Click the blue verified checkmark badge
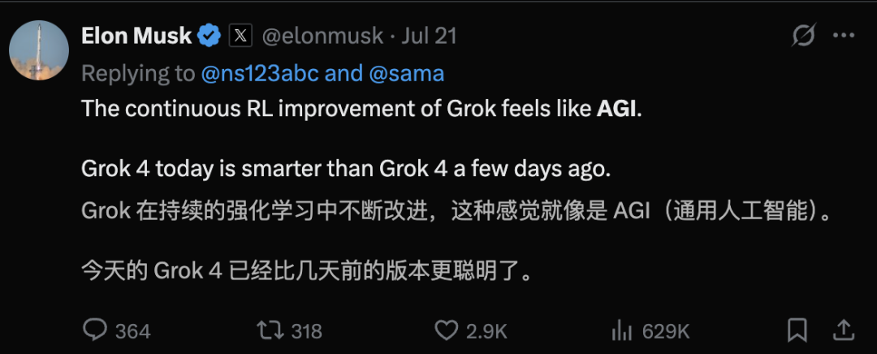The height and width of the screenshot is (354, 877). (210, 36)
